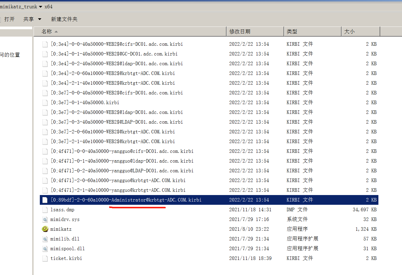The height and width of the screenshot is (275, 402).
Task: Open the 共享 dropdown arrow
Action: pyautogui.click(x=40, y=19)
